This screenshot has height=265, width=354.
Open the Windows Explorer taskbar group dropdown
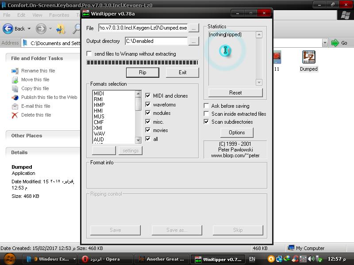click(x=74, y=259)
